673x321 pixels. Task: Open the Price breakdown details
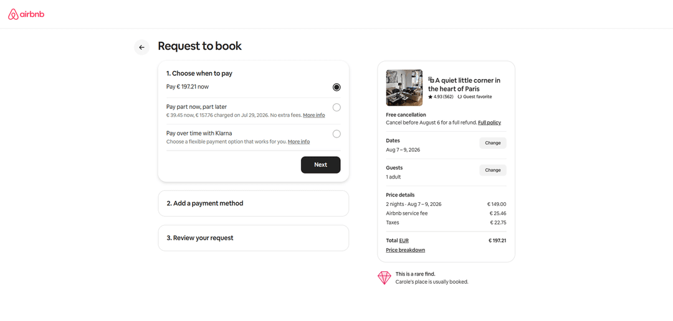(405, 250)
